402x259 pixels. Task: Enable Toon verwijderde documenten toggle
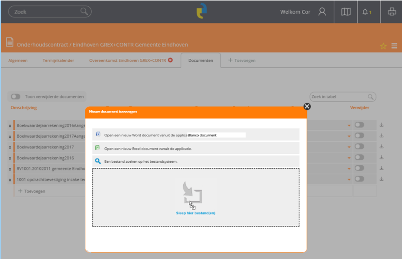[x=15, y=97]
